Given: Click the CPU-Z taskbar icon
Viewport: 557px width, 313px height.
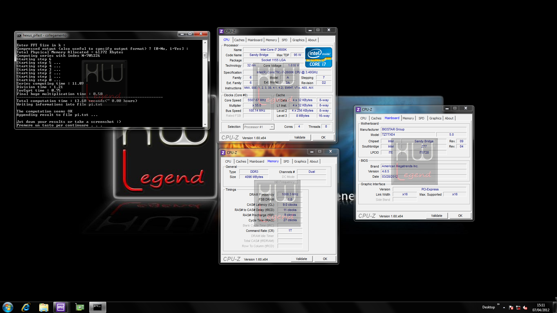Looking at the screenshot, I should click(61, 307).
